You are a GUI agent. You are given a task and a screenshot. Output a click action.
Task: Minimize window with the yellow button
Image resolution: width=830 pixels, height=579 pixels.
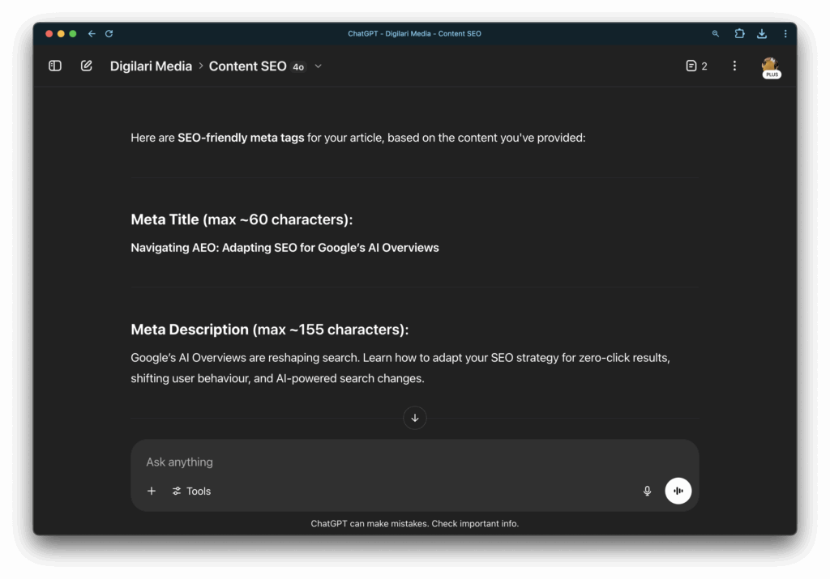click(x=61, y=33)
